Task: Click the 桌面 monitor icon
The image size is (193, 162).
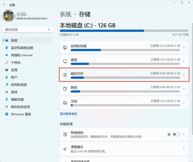Action: pyautogui.click(x=65, y=61)
